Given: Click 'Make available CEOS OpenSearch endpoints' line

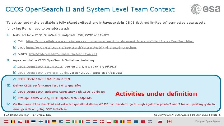Looking at the screenshot, I should click(61, 35).
